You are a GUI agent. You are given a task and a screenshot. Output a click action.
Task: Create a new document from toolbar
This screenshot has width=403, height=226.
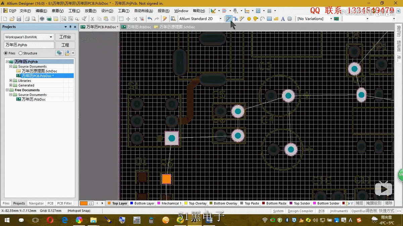click(x=5, y=19)
